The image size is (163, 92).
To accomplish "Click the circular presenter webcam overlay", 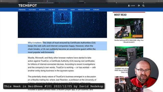I will [x=143, y=73].
